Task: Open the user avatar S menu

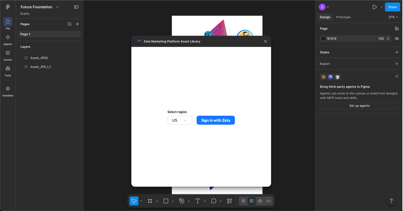Action: 322,7
